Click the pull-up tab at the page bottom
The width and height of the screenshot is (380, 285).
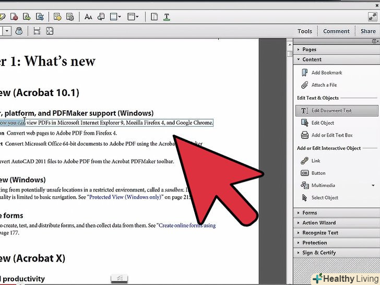click(x=119, y=278)
